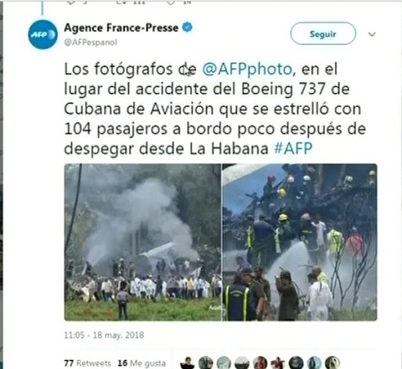The height and width of the screenshot is (369, 402).
Task: Show the 77 Retweets list
Action: pos(88,363)
